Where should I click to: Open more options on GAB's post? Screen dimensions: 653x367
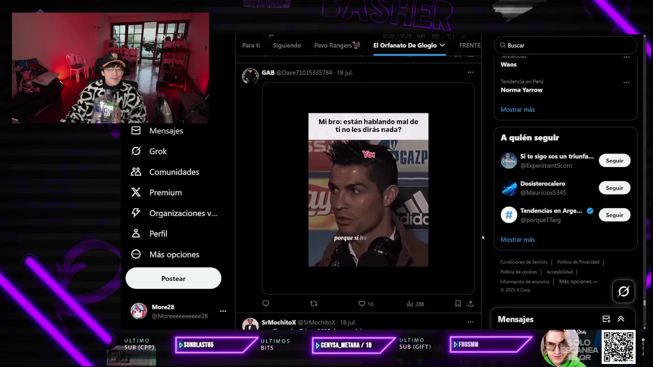click(x=470, y=72)
